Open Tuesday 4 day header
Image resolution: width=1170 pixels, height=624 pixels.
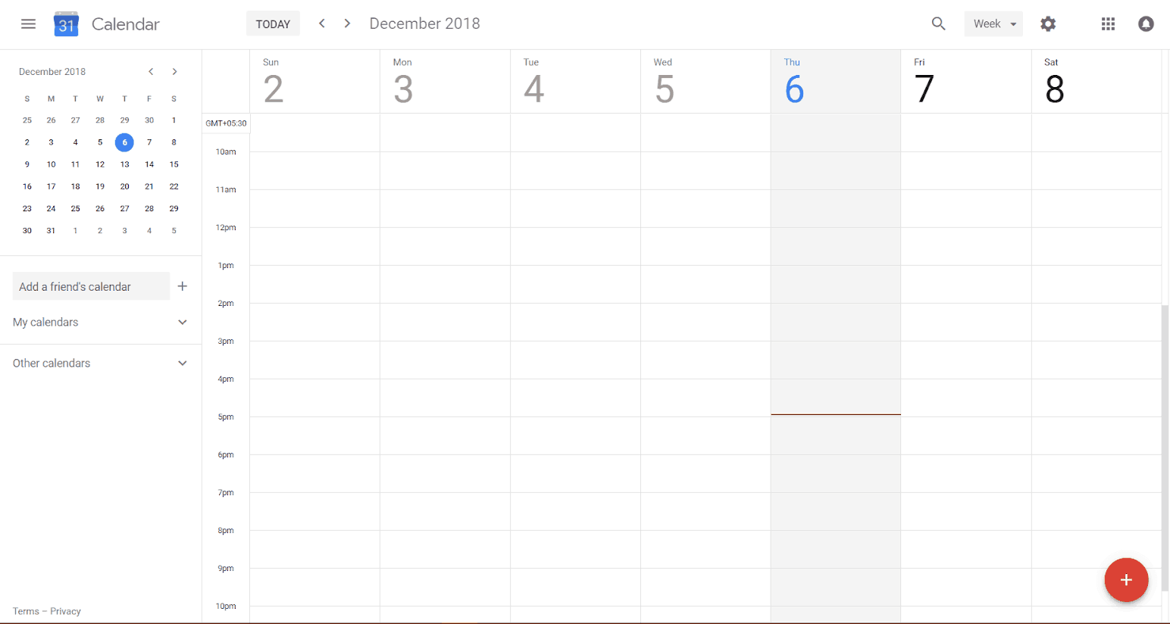pos(533,83)
